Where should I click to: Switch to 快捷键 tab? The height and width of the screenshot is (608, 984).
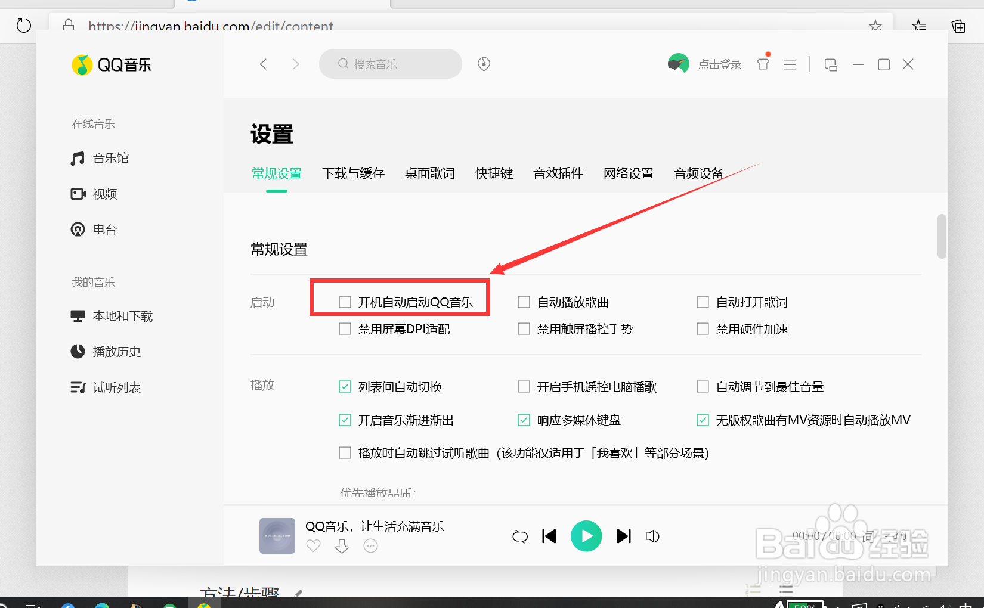pyautogui.click(x=494, y=173)
